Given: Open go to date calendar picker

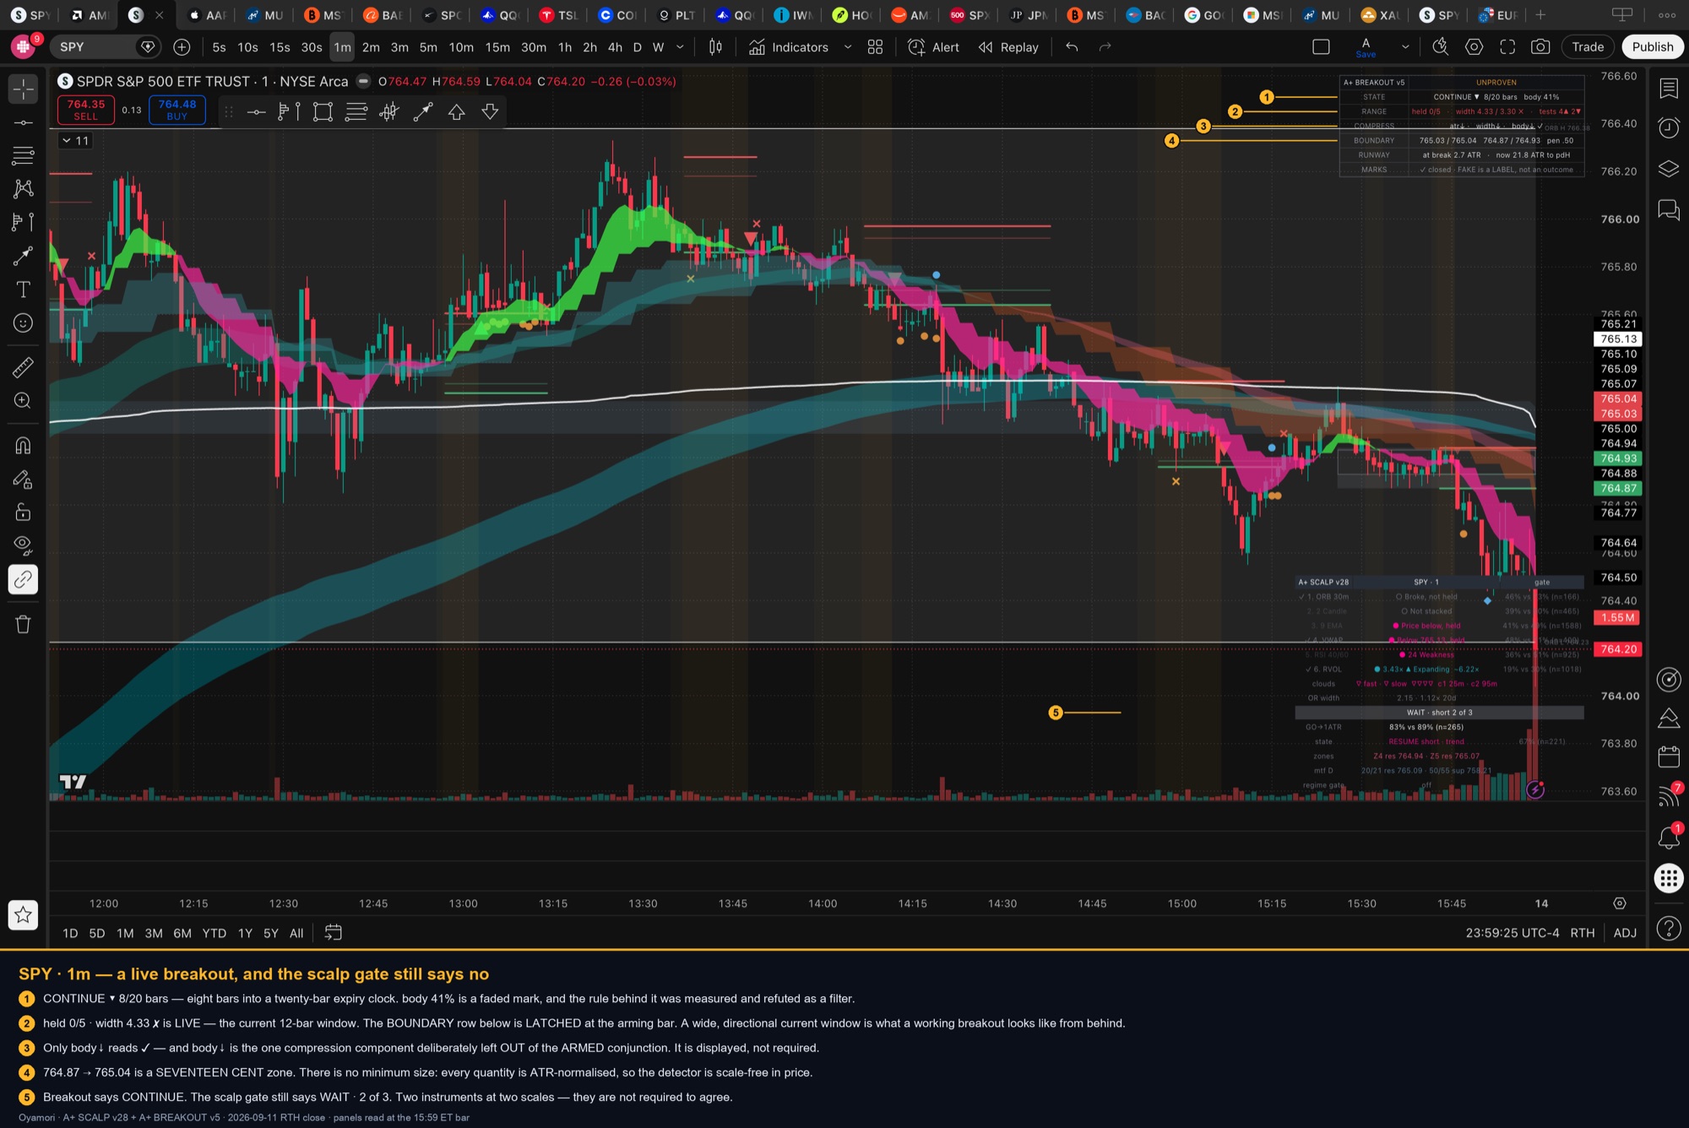Looking at the screenshot, I should click(334, 933).
